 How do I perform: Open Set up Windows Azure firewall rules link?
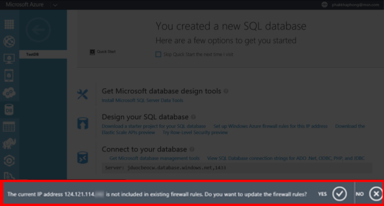pos(270,126)
